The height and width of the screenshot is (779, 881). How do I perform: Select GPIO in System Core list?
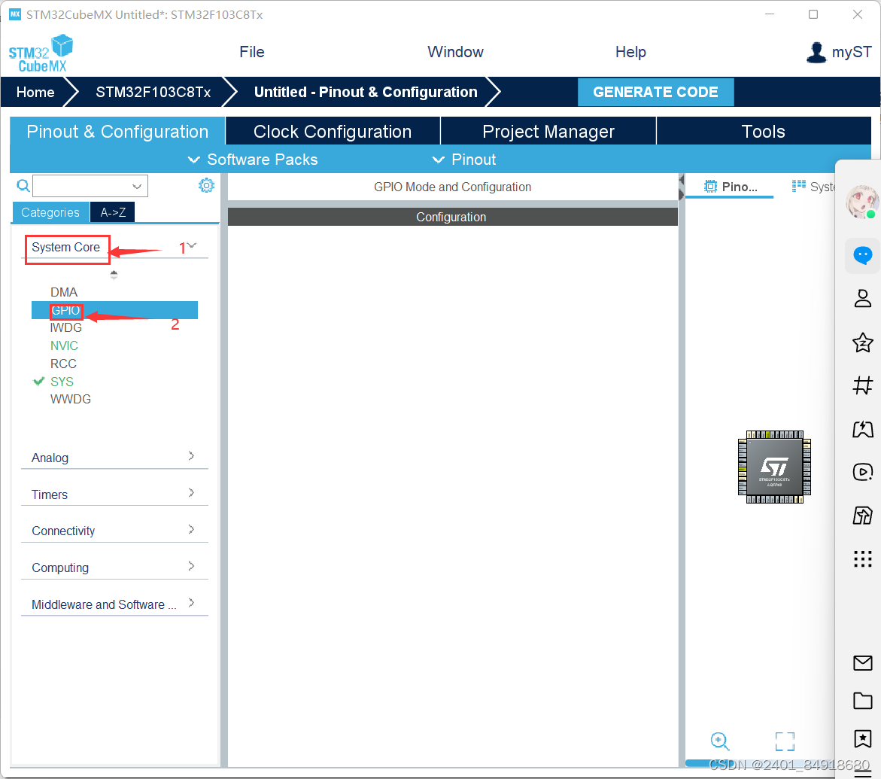coord(114,310)
